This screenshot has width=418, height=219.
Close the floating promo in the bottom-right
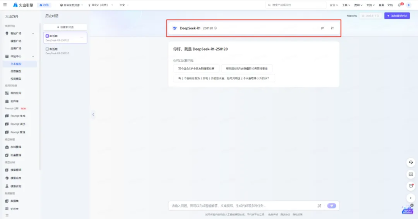[412, 205]
